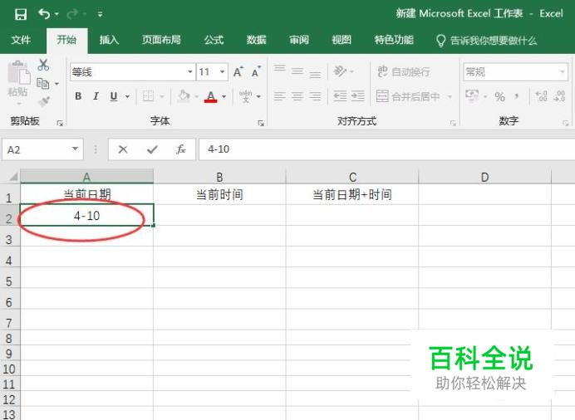Switch to the 插入 tab
The width and height of the screenshot is (575, 420).
110,40
